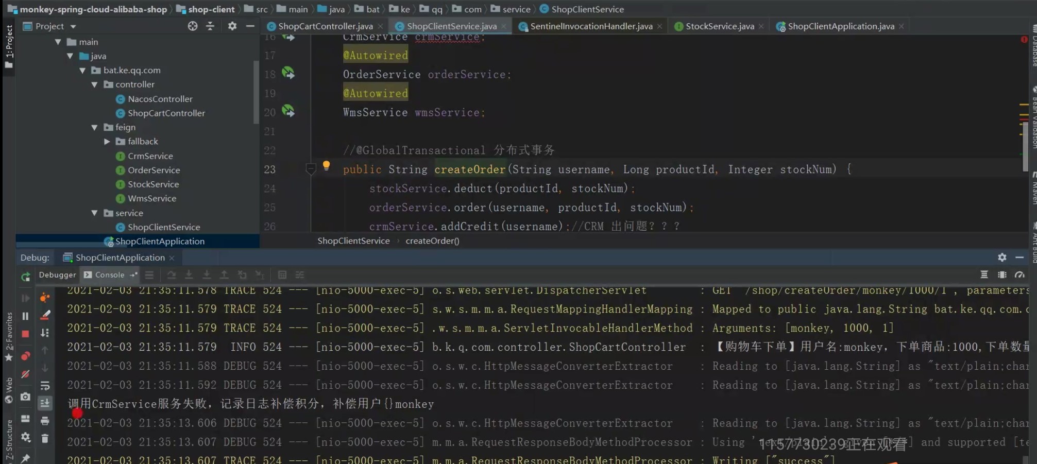Viewport: 1037px width, 464px height.
Task: Close the ShopClientService.java tab
Action: tap(504, 26)
